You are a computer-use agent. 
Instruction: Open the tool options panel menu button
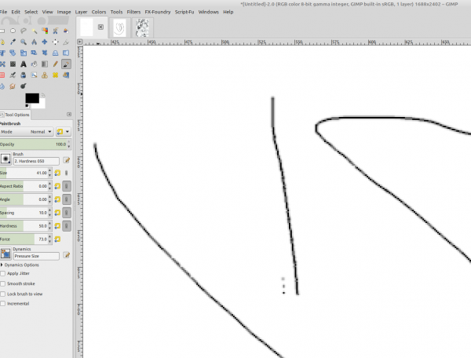point(69,114)
